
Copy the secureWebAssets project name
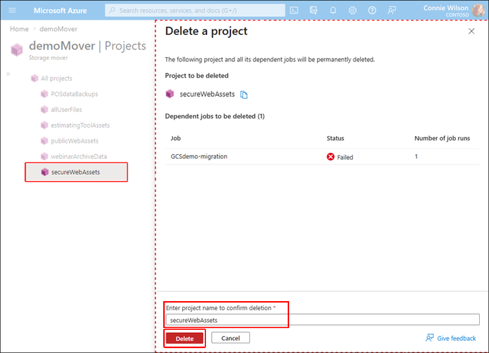pos(244,95)
